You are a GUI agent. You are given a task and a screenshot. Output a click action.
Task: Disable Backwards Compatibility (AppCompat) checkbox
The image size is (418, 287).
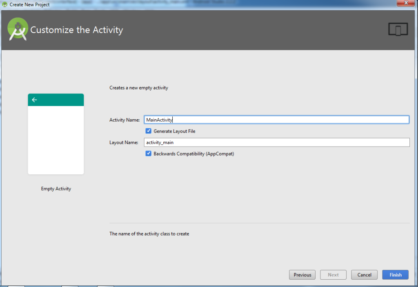pos(149,154)
